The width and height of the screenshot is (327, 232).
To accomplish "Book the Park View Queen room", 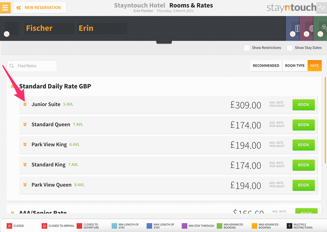I will (304, 185).
